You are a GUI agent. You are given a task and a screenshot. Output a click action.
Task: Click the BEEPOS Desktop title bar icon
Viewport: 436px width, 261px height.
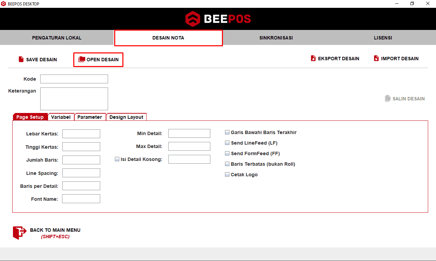click(x=3, y=4)
